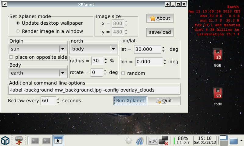
Task: Open the Origin dropdown showing sun
Action: click(x=38, y=49)
